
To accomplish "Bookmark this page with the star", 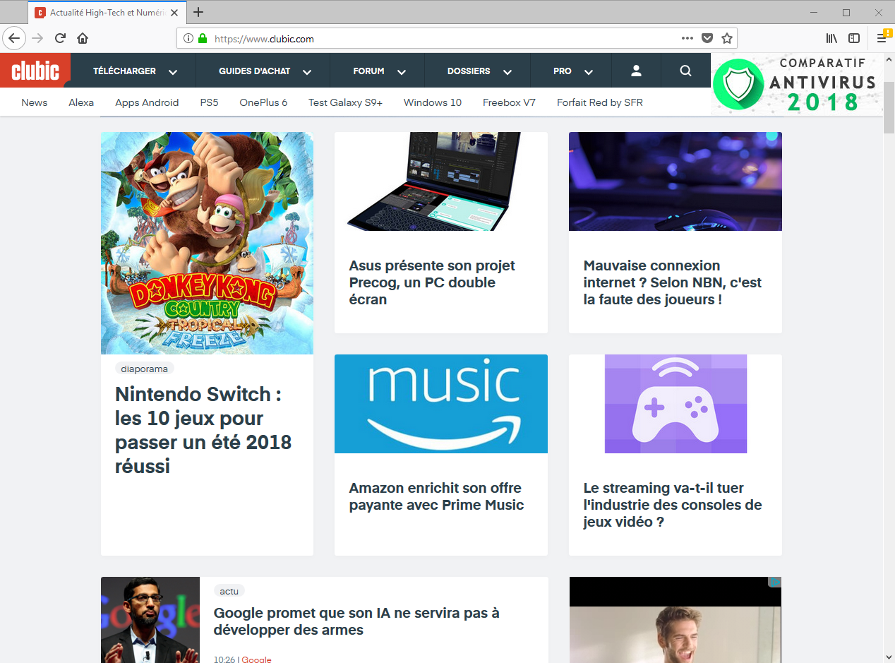I will [x=727, y=38].
